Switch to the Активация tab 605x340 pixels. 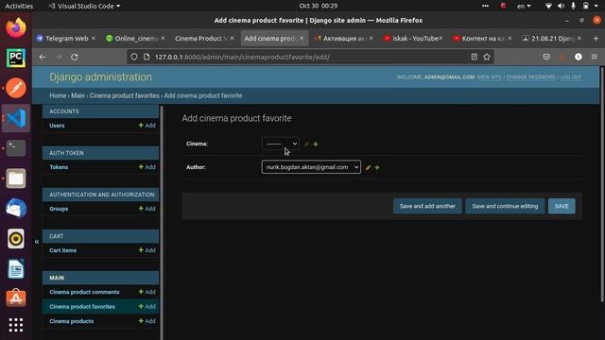pos(343,39)
